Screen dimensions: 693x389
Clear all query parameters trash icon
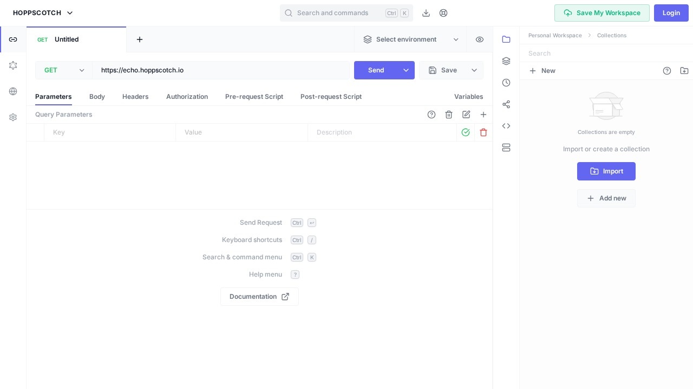coord(449,115)
